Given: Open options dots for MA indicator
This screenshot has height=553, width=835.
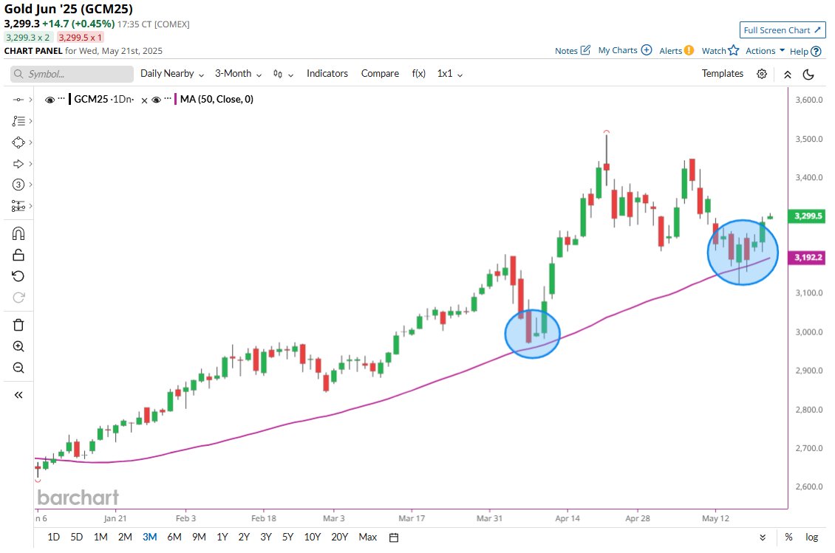Looking at the screenshot, I should click(168, 98).
